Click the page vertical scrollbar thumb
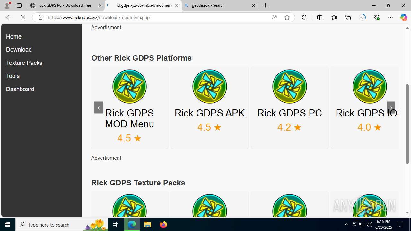Image resolution: width=411 pixels, height=231 pixels. [x=407, y=124]
